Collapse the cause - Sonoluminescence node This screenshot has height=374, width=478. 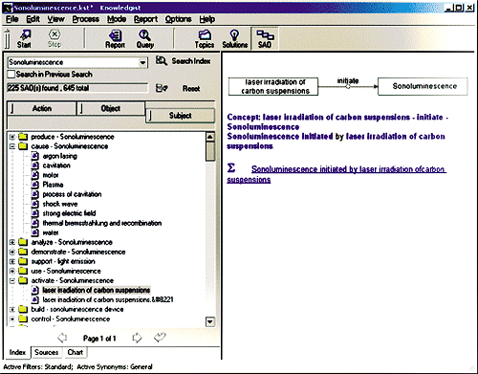pyautogui.click(x=12, y=146)
